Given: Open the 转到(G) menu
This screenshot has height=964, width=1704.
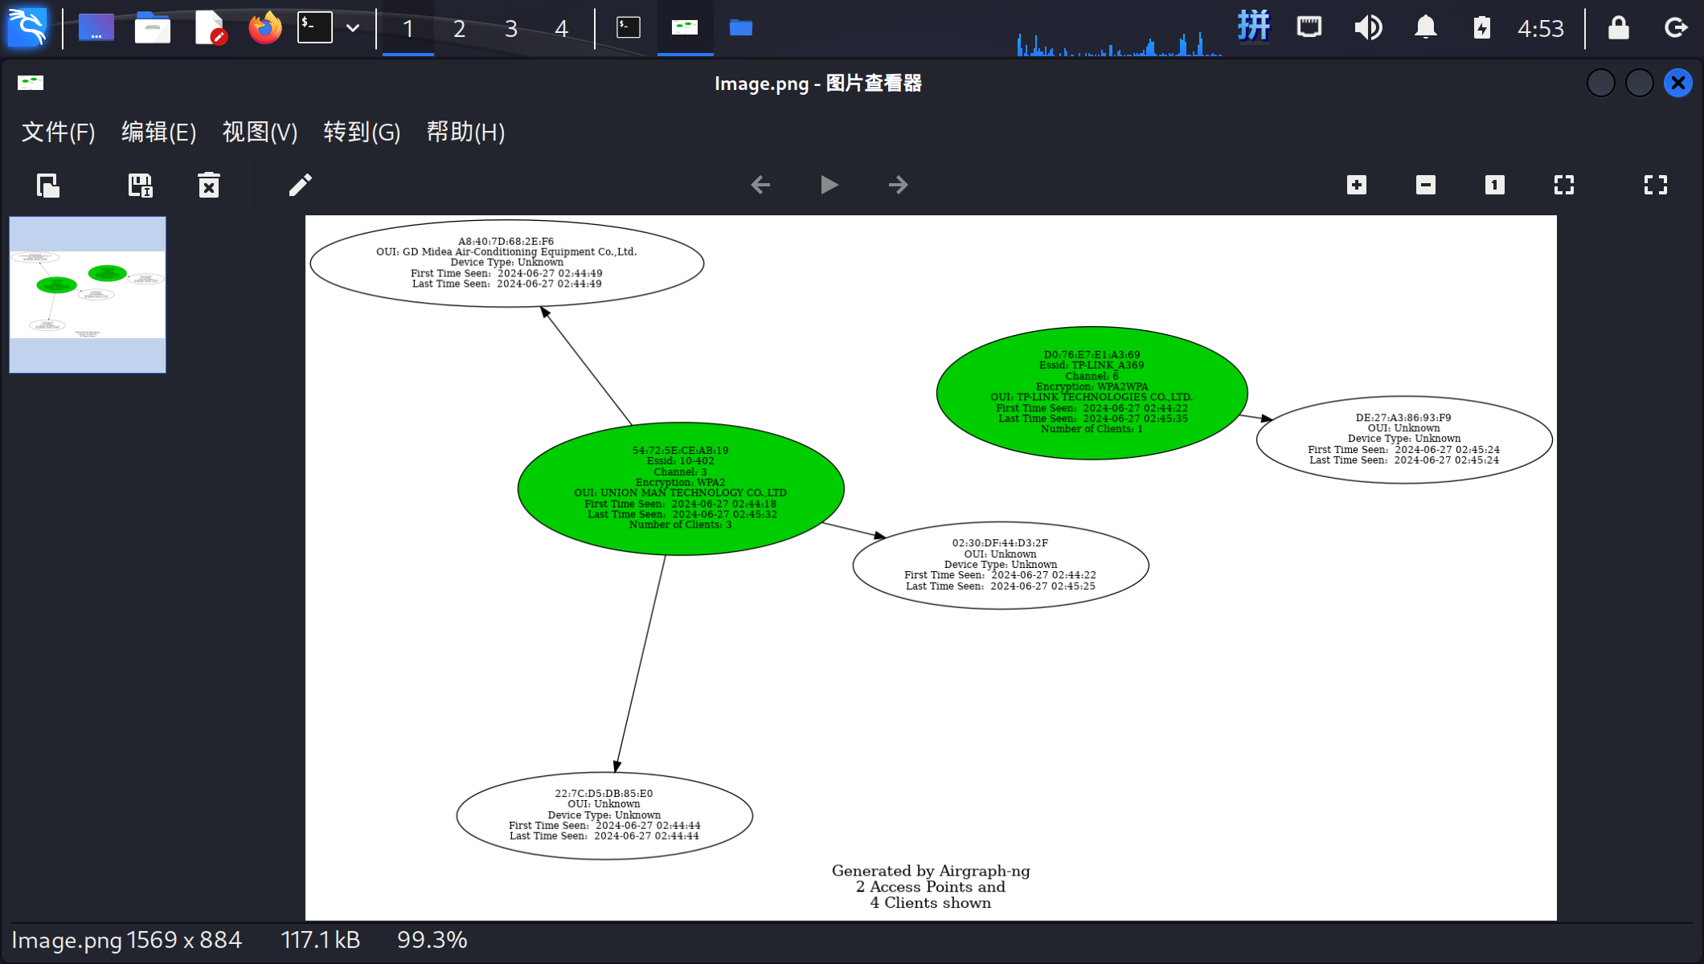Looking at the screenshot, I should click(x=362, y=132).
